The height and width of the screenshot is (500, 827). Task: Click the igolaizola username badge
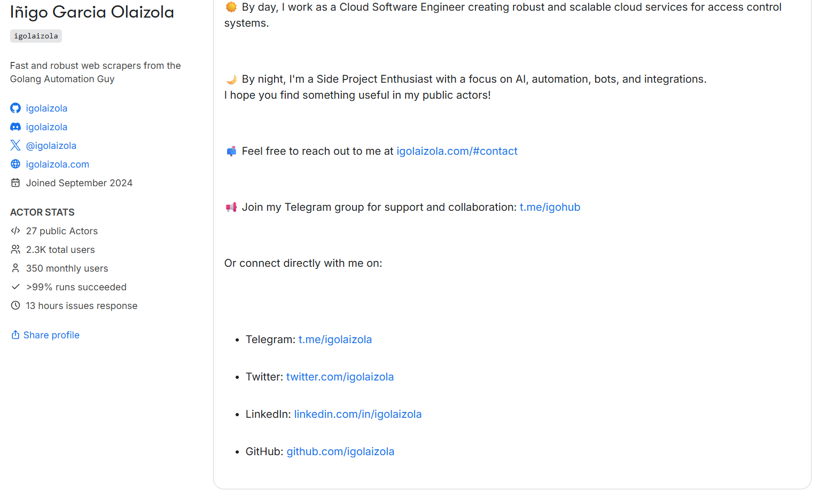pyautogui.click(x=36, y=36)
